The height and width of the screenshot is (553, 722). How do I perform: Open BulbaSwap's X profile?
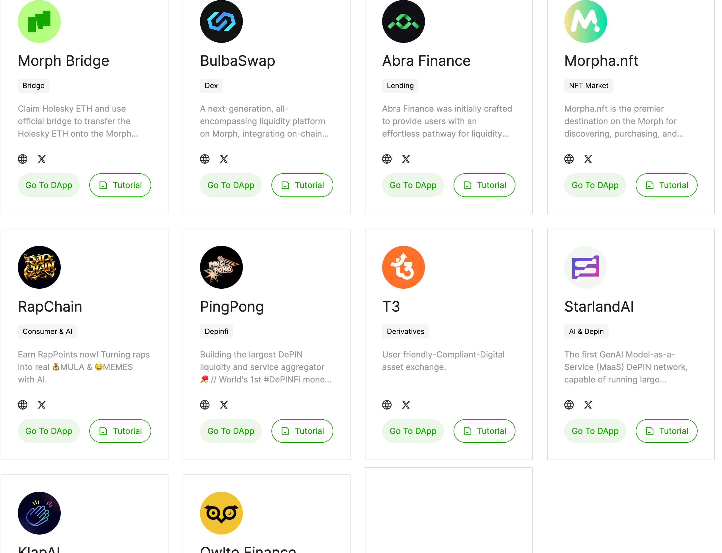(x=224, y=159)
